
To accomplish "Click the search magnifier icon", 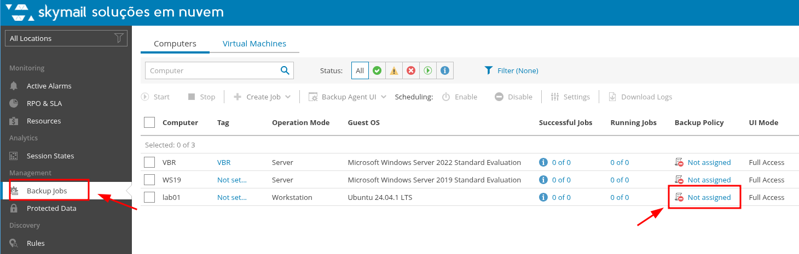I will coord(285,70).
